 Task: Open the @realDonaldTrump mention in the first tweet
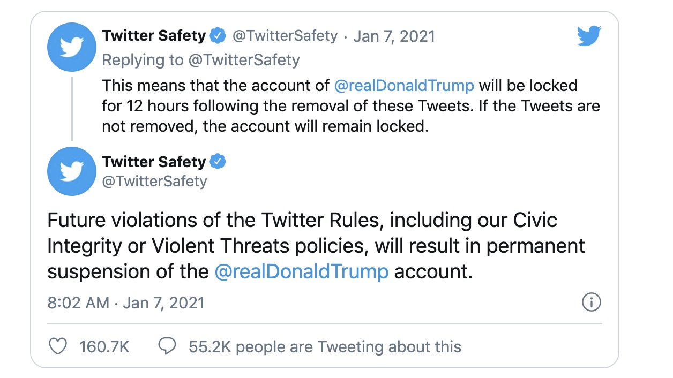point(404,86)
